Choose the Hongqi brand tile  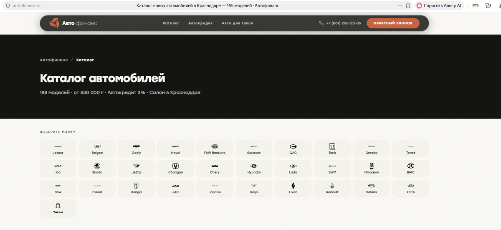click(137, 188)
